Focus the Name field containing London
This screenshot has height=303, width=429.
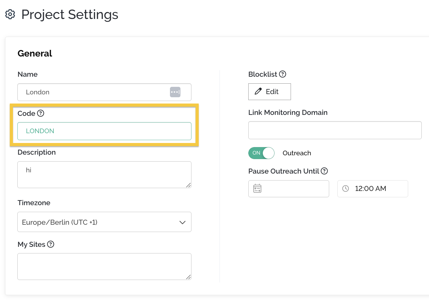95,92
